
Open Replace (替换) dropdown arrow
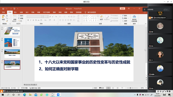pos(128,18)
